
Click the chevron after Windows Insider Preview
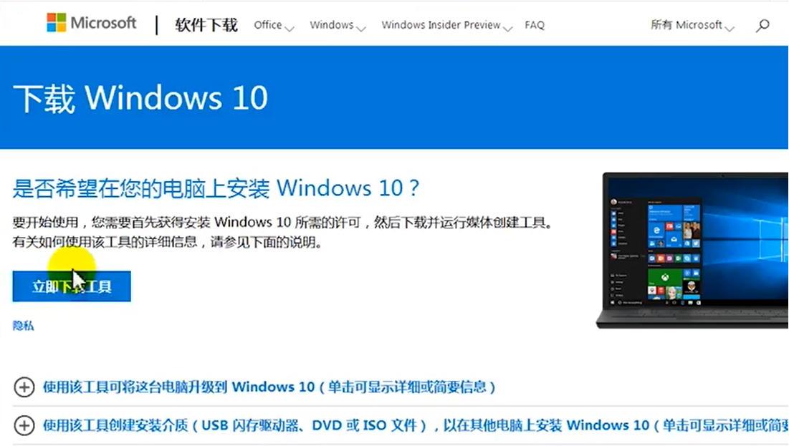point(507,29)
